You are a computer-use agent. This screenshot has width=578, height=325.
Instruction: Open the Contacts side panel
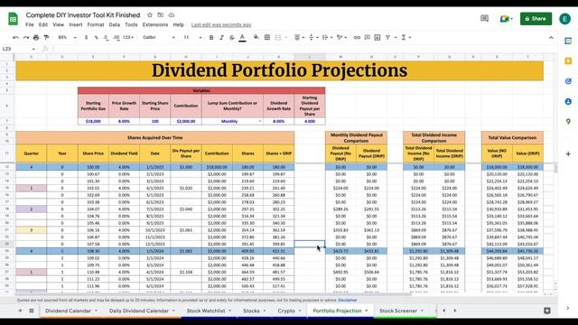[568, 101]
